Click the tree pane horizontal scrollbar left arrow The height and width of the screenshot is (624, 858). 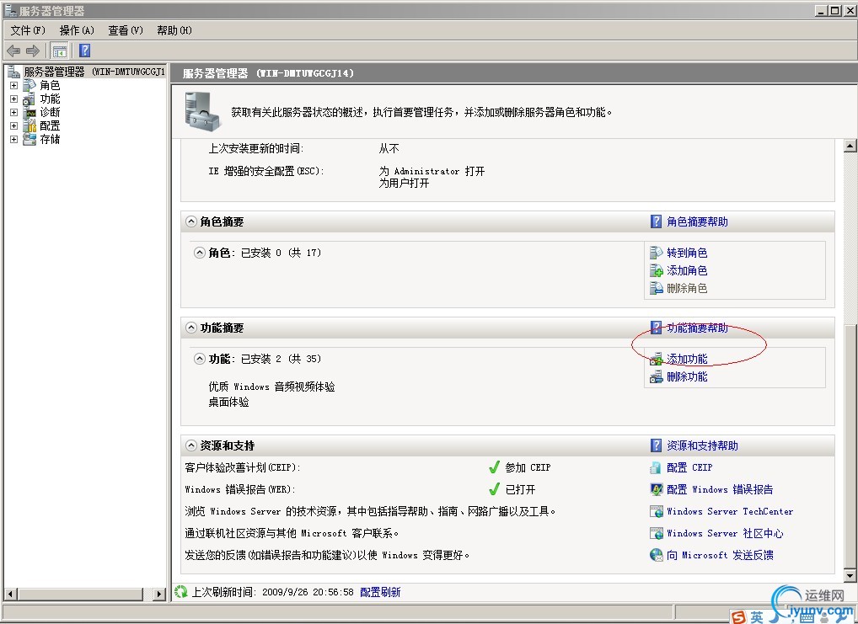point(11,594)
